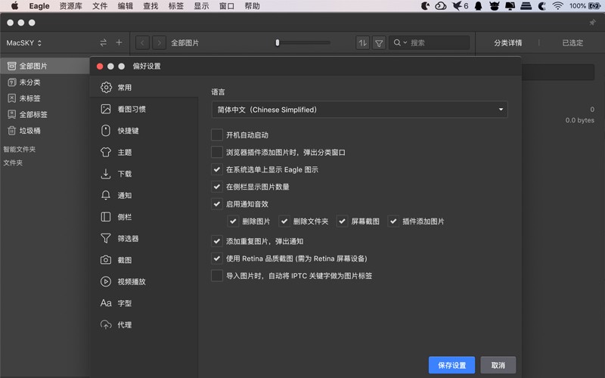
Task: Toggle 启用通知音效 checkbox
Action: click(217, 203)
